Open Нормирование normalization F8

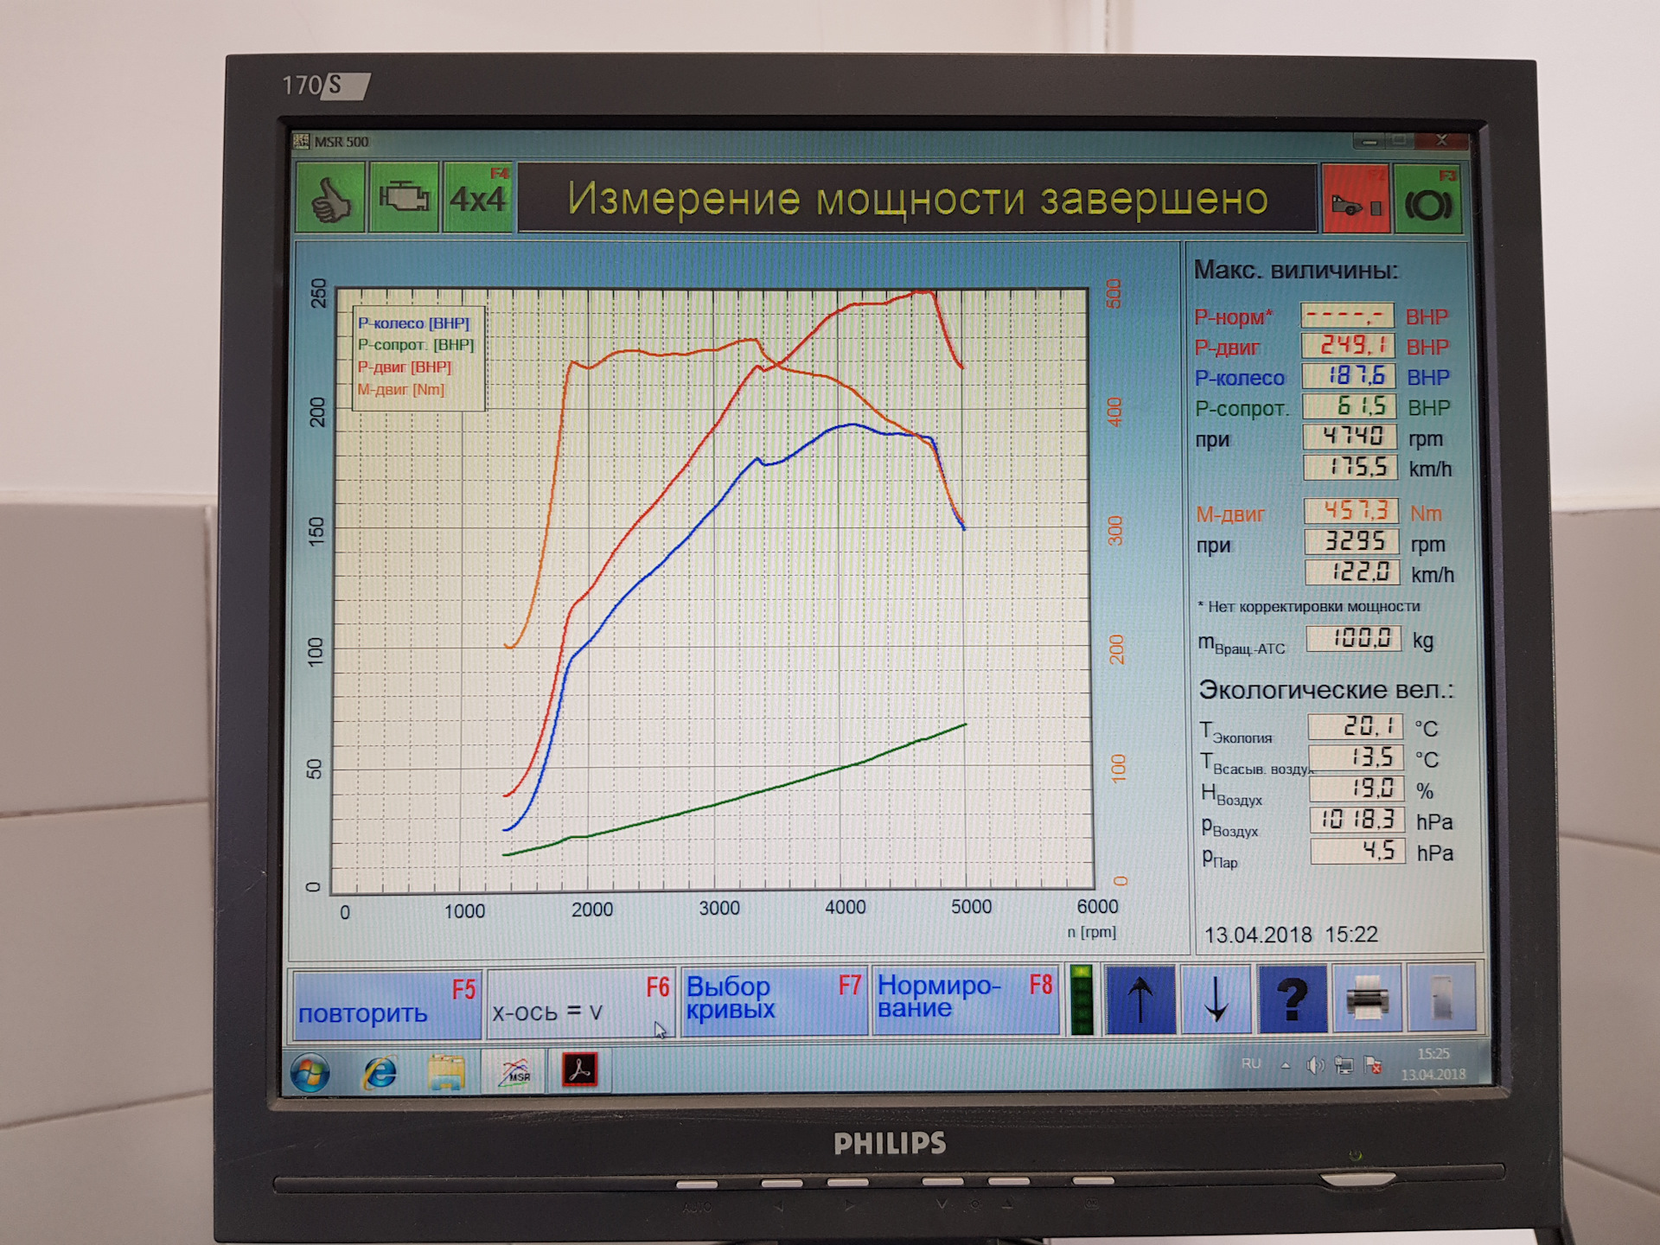(x=965, y=1000)
